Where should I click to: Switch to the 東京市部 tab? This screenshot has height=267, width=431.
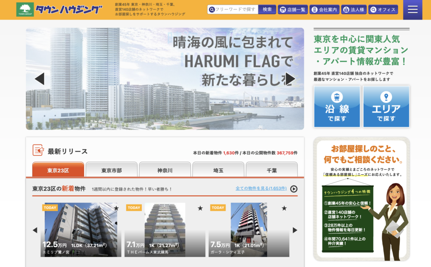click(x=112, y=170)
